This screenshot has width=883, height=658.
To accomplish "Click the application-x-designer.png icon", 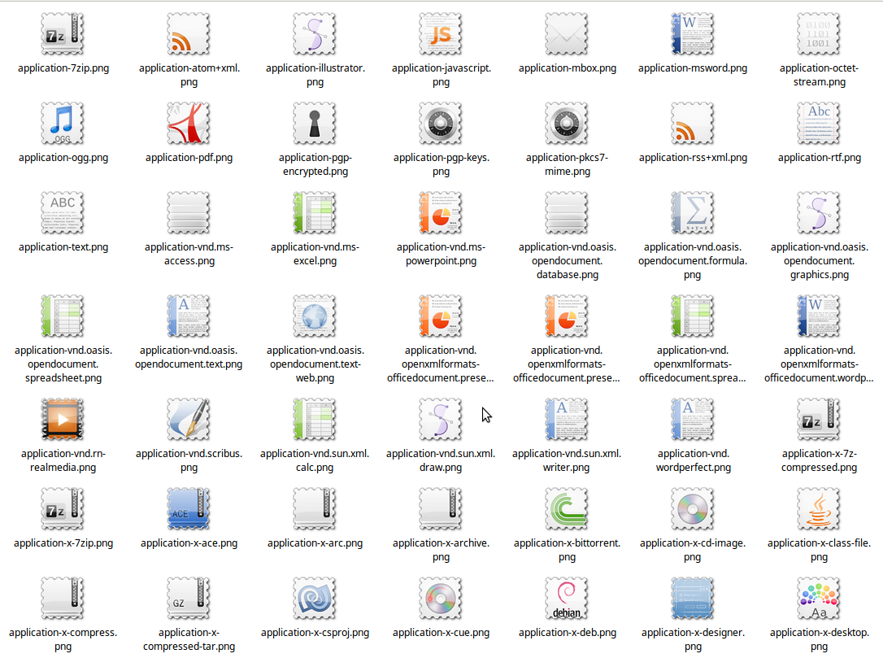I will click(693, 599).
